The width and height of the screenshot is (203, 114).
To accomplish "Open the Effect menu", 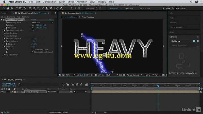I will pos(71,2).
